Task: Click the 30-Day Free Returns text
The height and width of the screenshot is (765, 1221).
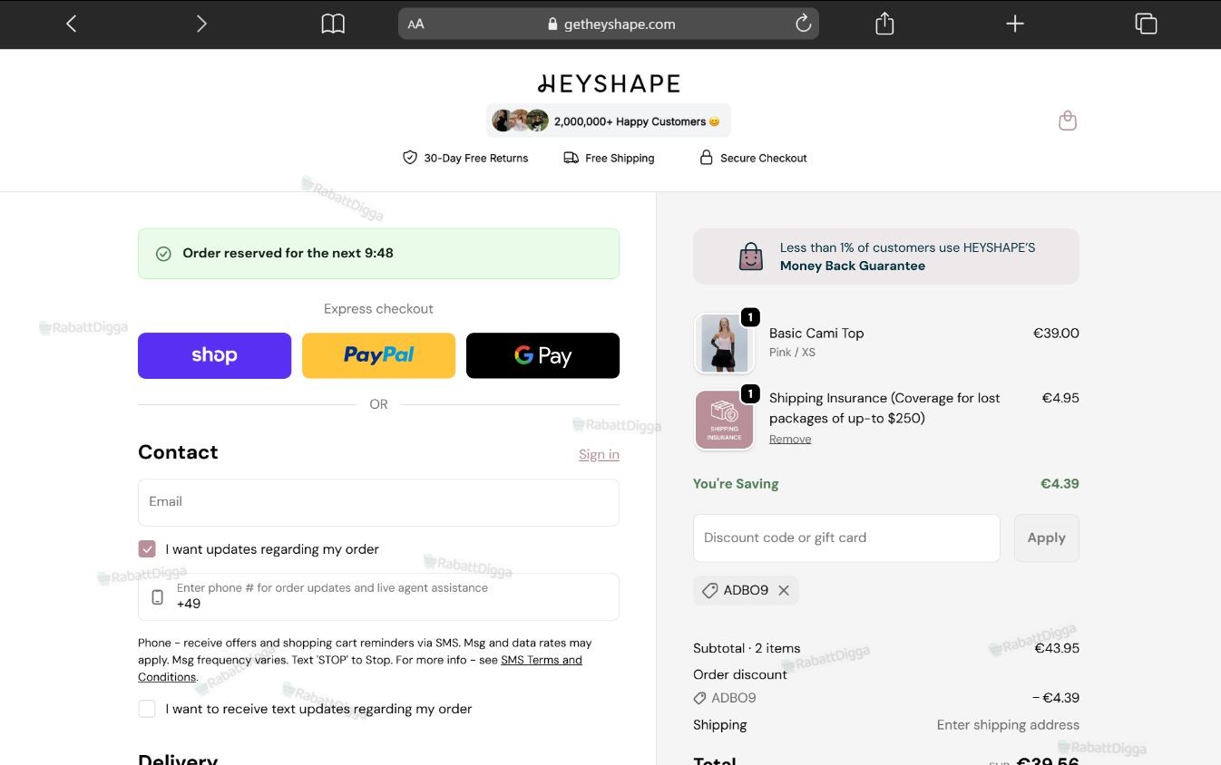Action: pyautogui.click(x=476, y=158)
